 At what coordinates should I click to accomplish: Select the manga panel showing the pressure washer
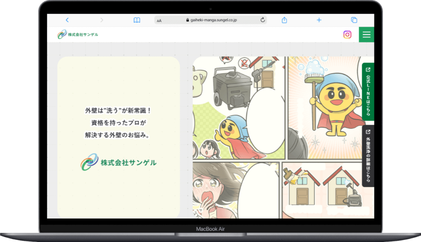pyautogui.click(x=238, y=107)
